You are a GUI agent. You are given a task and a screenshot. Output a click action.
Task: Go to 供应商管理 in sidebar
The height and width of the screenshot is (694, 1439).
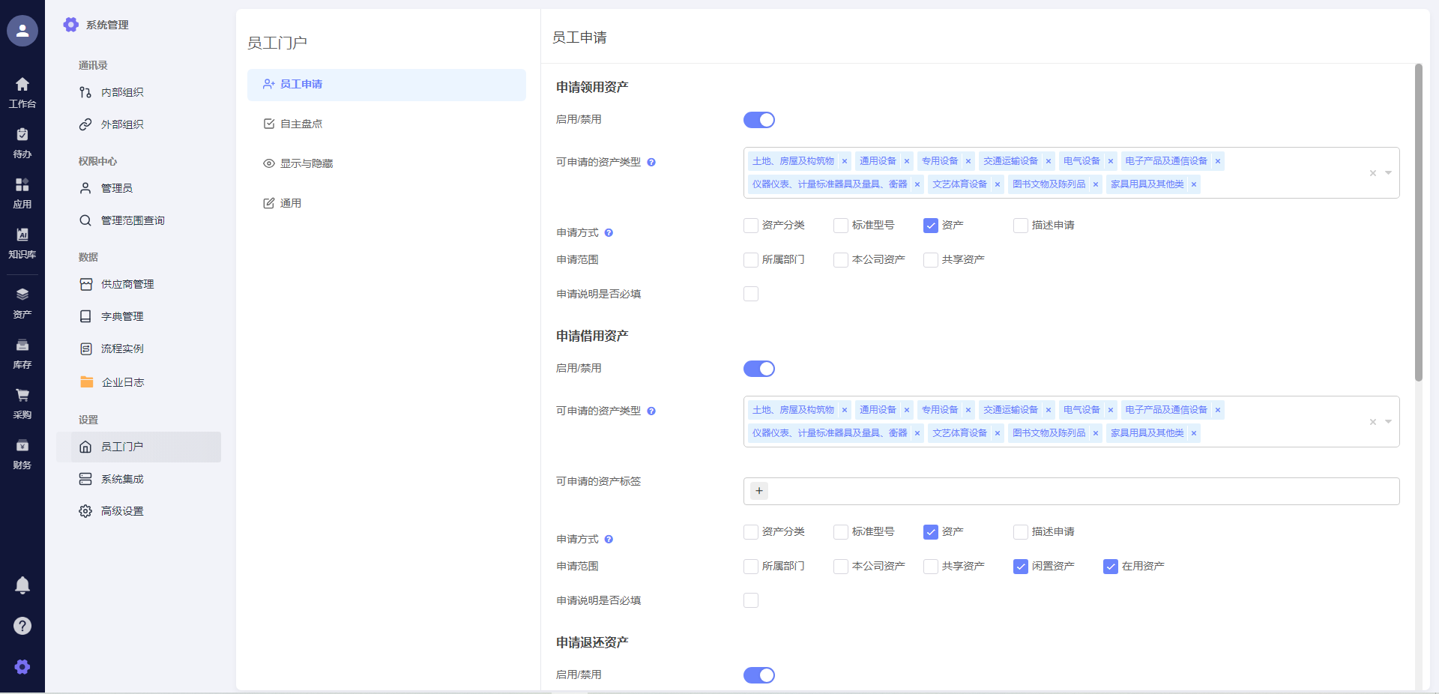(x=127, y=284)
